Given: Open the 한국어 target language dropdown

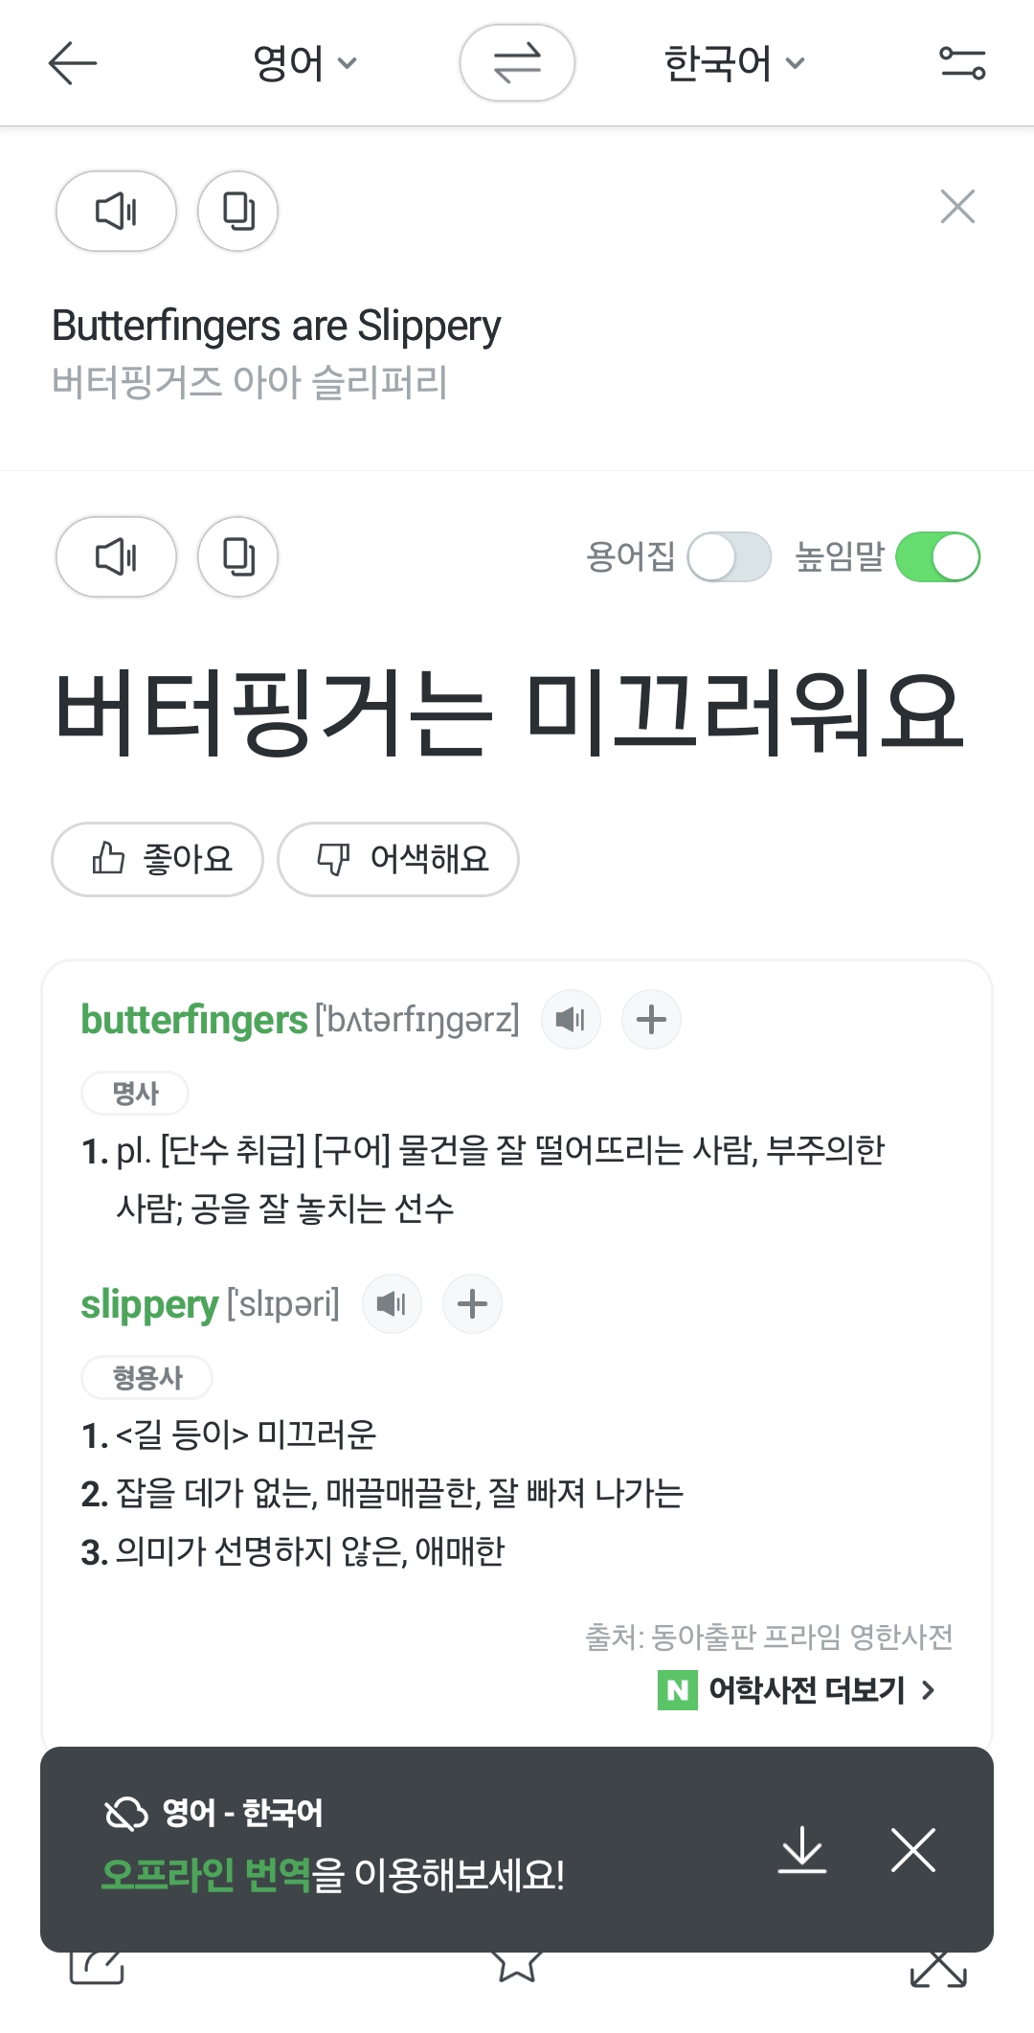Looking at the screenshot, I should coord(733,63).
